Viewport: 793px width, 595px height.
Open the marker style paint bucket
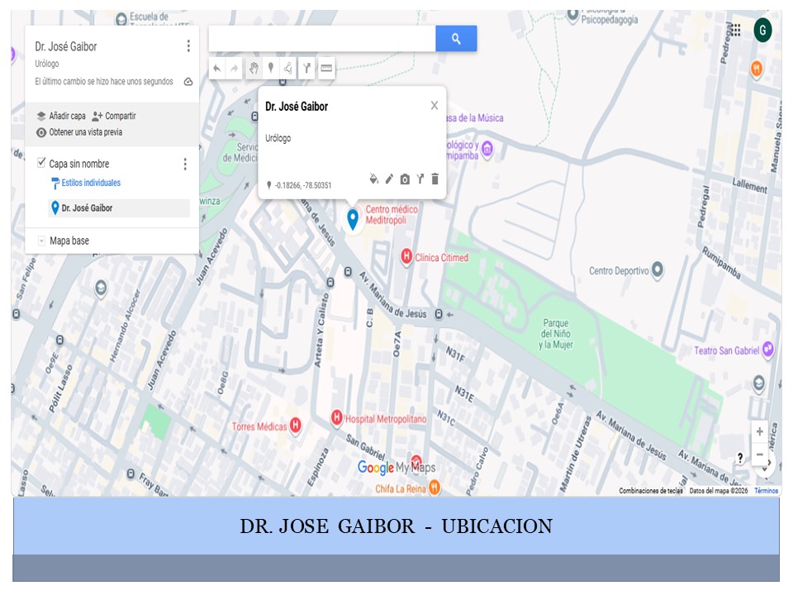(x=373, y=179)
